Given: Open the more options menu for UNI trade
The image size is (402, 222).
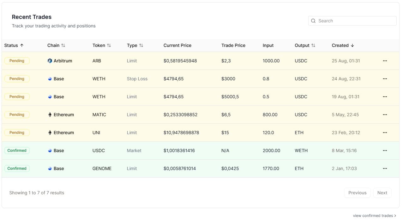Looking at the screenshot, I should pos(385,133).
